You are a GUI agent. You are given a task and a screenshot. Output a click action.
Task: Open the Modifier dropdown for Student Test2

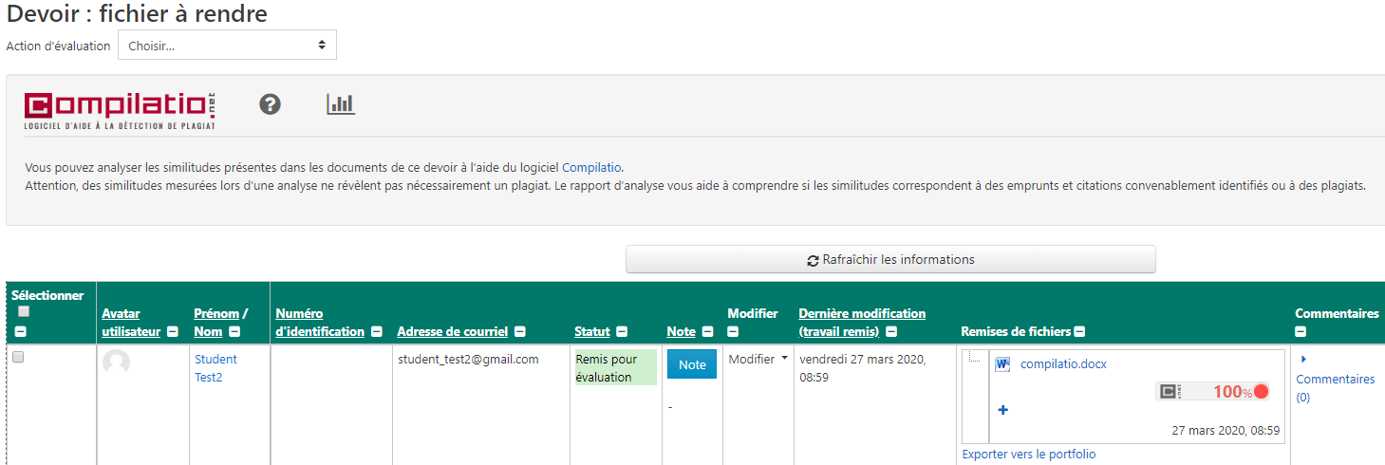click(758, 360)
